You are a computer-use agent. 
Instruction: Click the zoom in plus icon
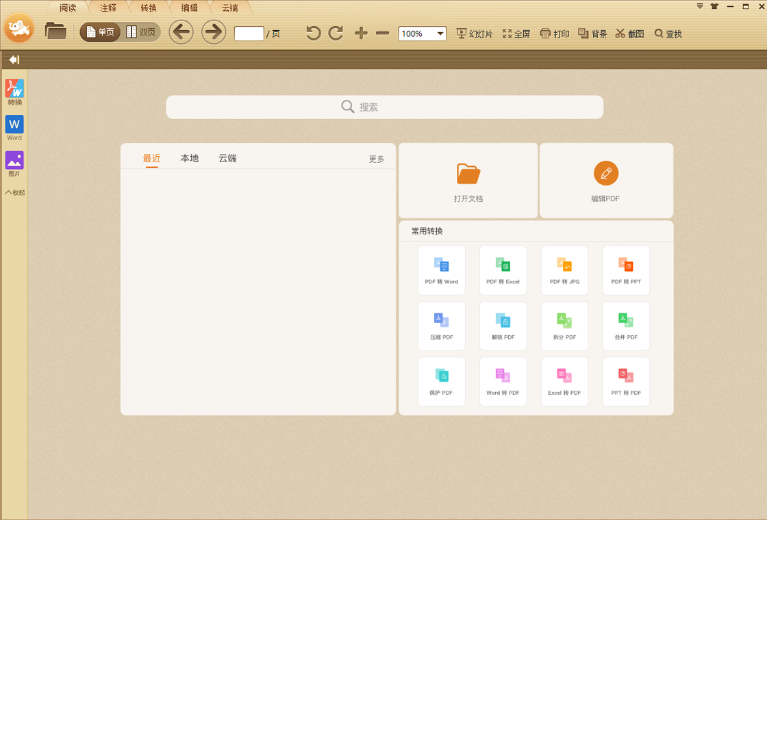361,33
